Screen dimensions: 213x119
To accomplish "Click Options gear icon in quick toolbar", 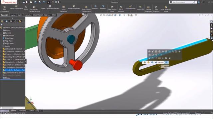I will point(59,2).
